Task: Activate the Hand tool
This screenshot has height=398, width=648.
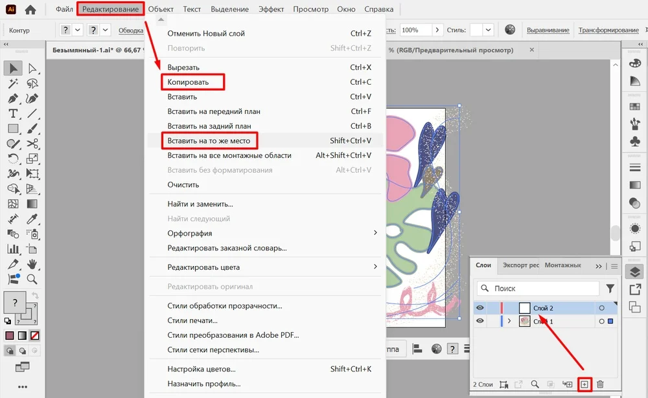Action: [x=32, y=264]
